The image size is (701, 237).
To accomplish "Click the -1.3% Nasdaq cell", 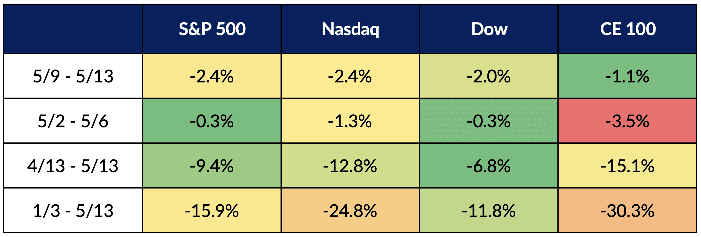I will click(350, 121).
